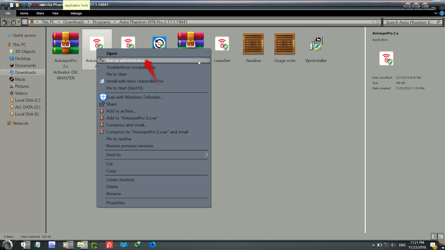Click the Redo arrow in title bar toolbar
Screen dimensions: 445x250
pyautogui.click(x=29, y=5)
